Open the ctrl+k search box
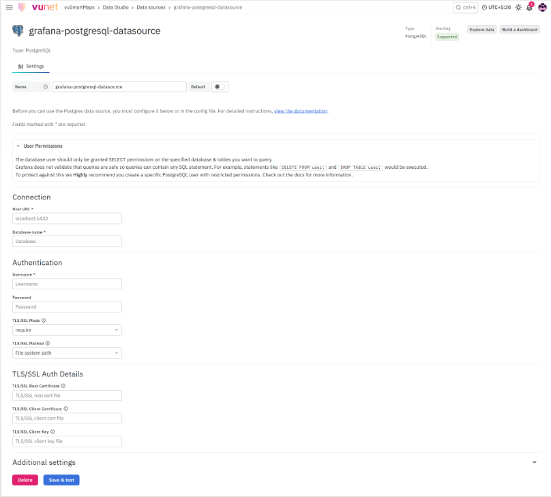The image size is (551, 497). coord(466,7)
